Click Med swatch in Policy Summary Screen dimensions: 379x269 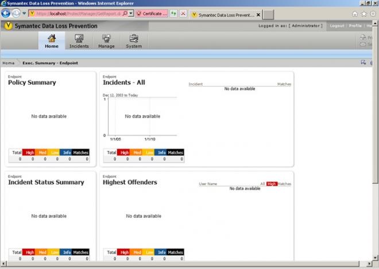pyautogui.click(x=41, y=153)
